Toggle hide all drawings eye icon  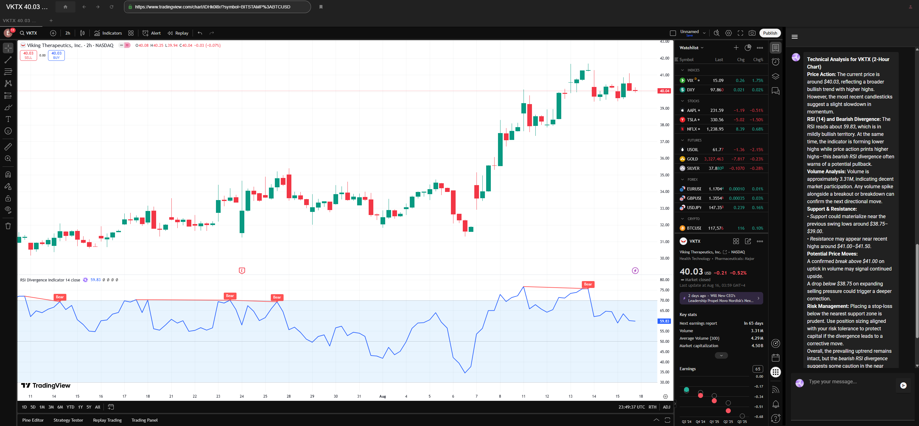coord(8,210)
